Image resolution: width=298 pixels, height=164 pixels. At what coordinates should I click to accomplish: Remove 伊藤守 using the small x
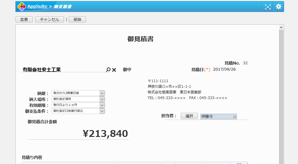[x=235, y=117]
